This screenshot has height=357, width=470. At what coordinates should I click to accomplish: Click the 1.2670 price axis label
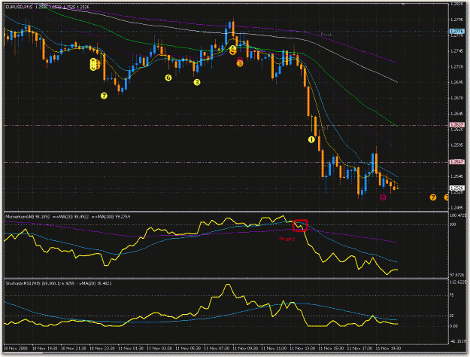(x=456, y=98)
